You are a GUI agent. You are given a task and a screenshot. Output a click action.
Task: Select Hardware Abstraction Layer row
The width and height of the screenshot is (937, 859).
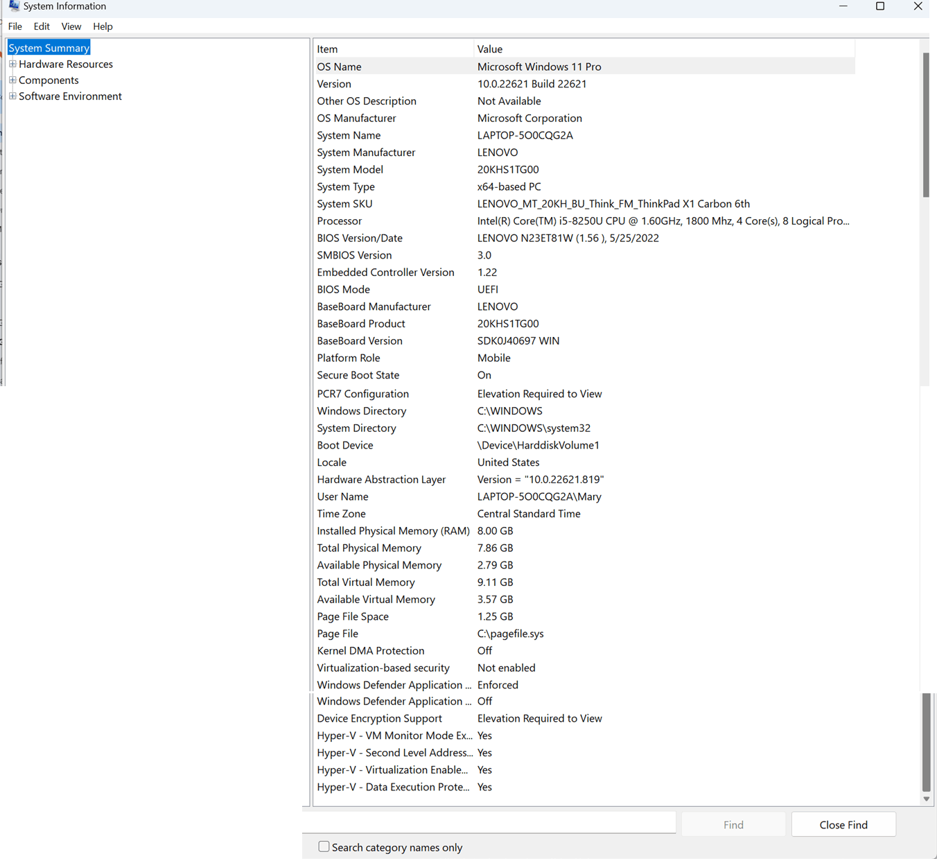(x=584, y=480)
